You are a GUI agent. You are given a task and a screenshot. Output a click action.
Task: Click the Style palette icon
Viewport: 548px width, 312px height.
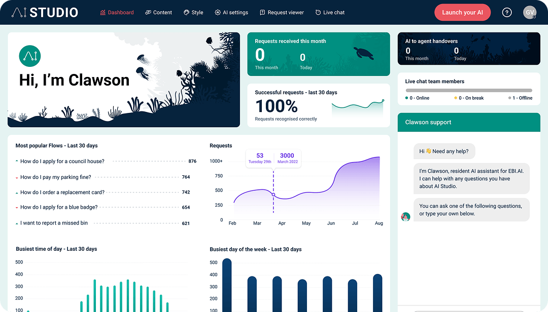187,13
